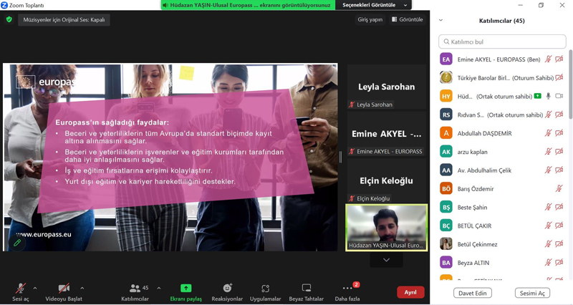
Task: Click Hüd screen-sharing green icon
Action: 538,96
